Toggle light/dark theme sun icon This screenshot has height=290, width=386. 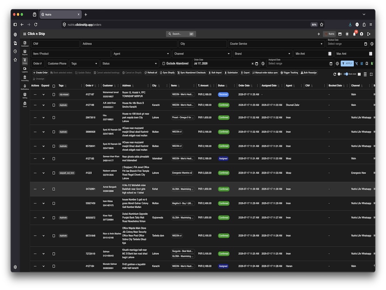(347, 34)
